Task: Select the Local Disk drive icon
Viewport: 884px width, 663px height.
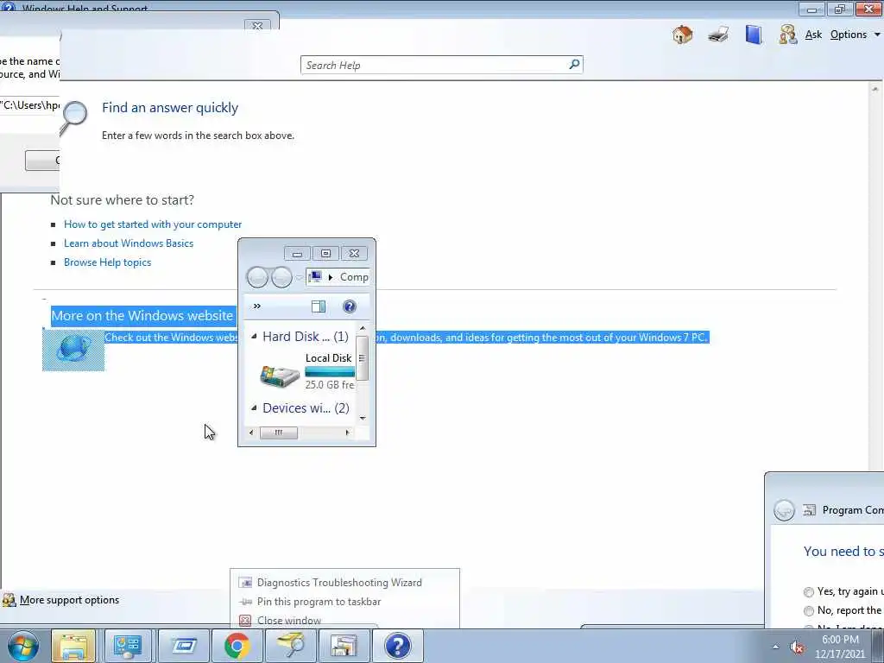Action: (x=280, y=376)
